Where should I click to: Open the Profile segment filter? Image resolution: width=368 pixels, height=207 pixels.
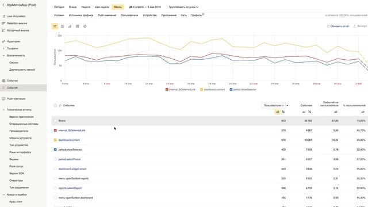point(196,16)
